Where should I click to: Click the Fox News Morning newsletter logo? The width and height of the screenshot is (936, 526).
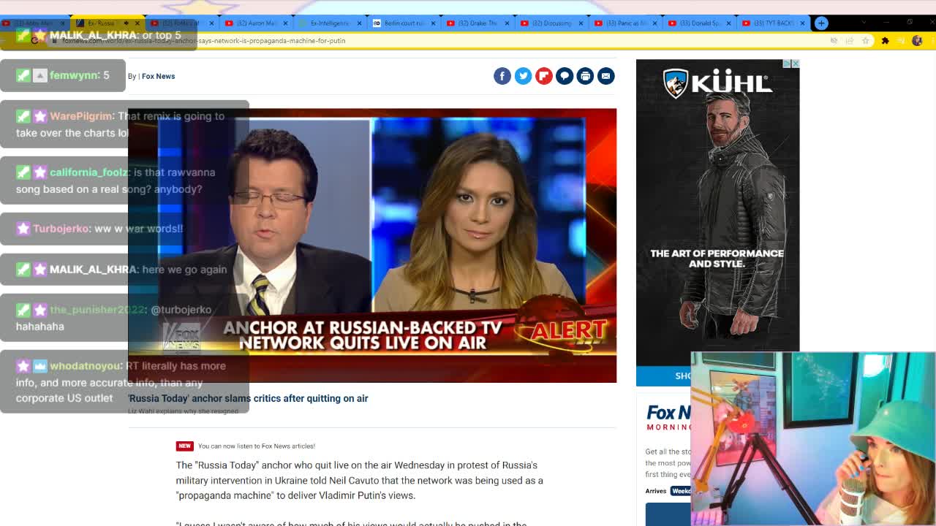click(x=668, y=417)
